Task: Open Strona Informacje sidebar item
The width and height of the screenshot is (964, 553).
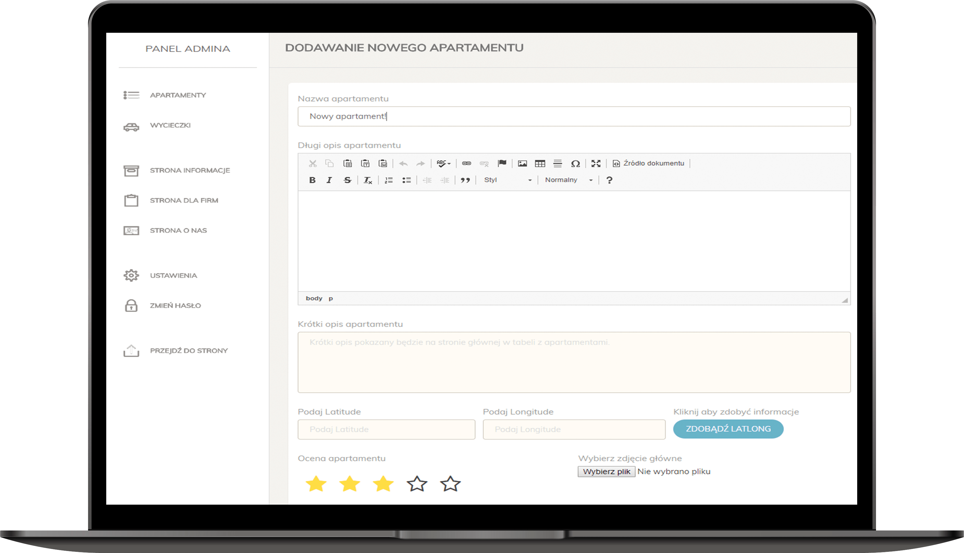Action: click(190, 170)
